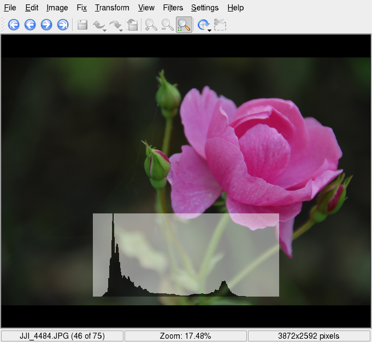Click the revert to saved icon

tap(132, 25)
